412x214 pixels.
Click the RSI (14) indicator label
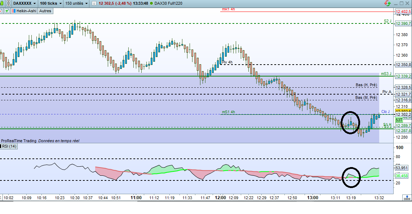(x=9, y=146)
